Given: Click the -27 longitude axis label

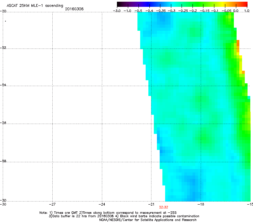Looking at the screenshot, I should 52,205.
